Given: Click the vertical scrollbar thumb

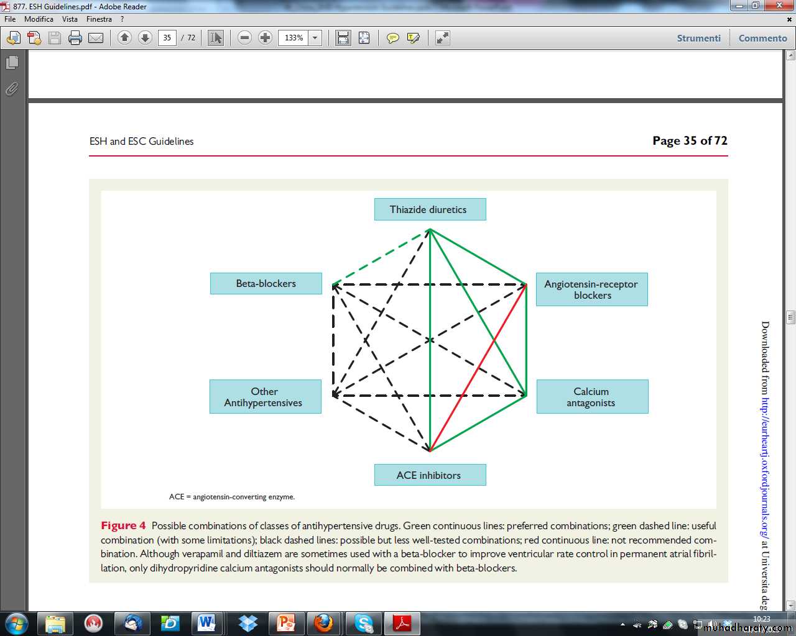Looking at the screenshot, I should [790, 317].
